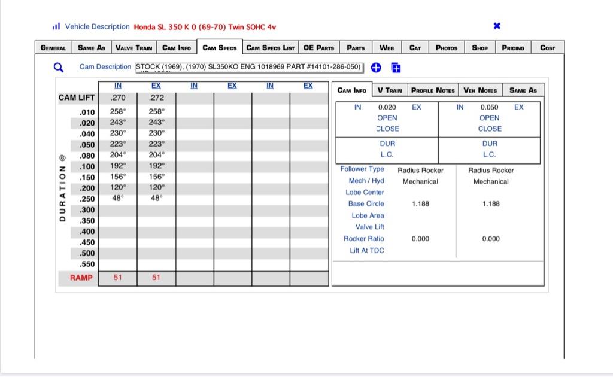Click the 48° exhaust duration at .250
Image resolution: width=613 pixels, height=377 pixels.
point(156,199)
